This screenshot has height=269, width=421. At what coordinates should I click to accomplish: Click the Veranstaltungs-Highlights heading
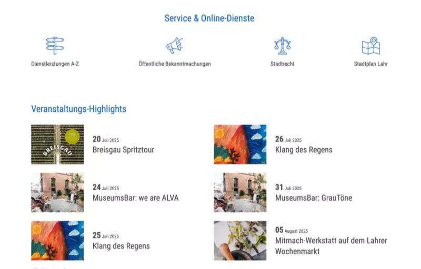pyautogui.click(x=78, y=109)
